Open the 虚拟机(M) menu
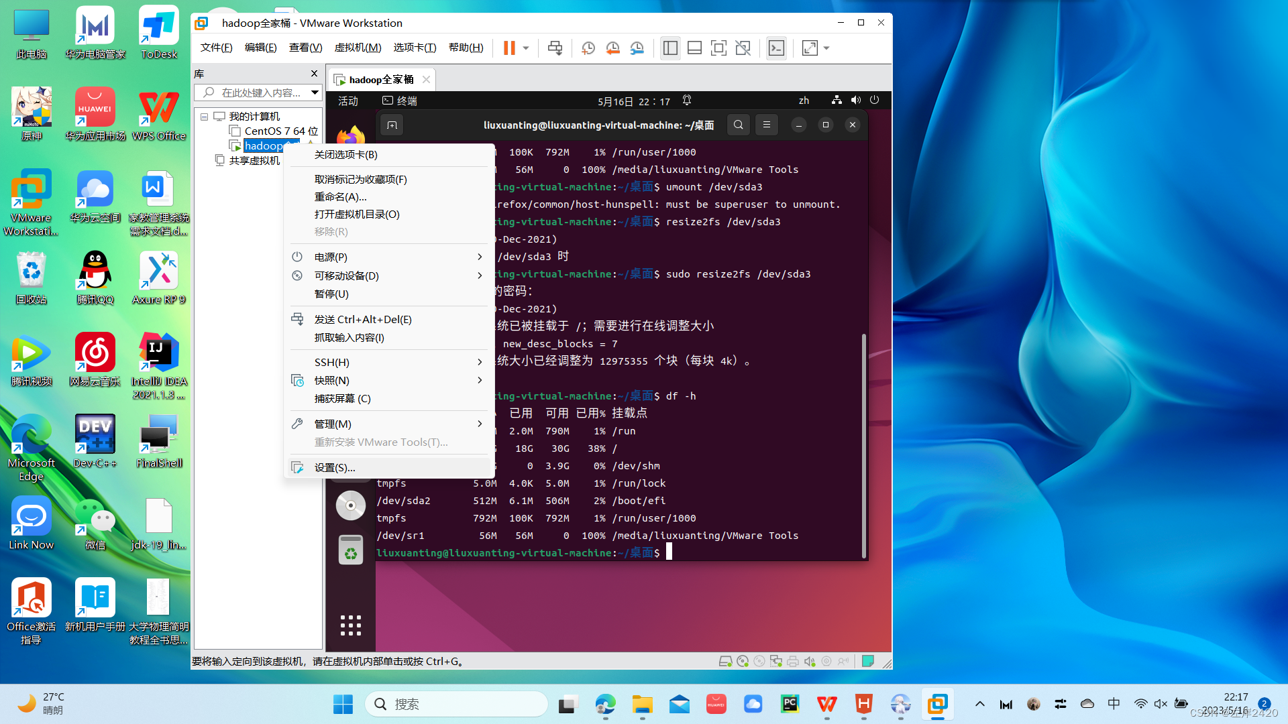 coord(358,48)
